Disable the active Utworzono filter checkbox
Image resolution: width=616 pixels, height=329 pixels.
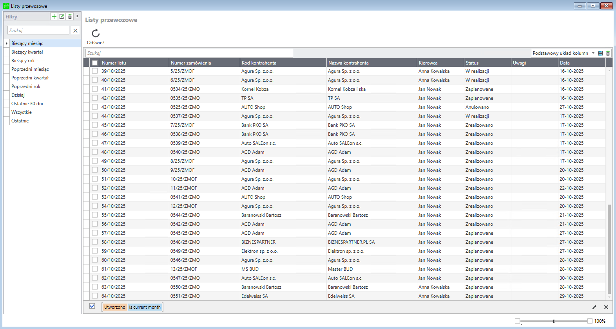click(92, 306)
